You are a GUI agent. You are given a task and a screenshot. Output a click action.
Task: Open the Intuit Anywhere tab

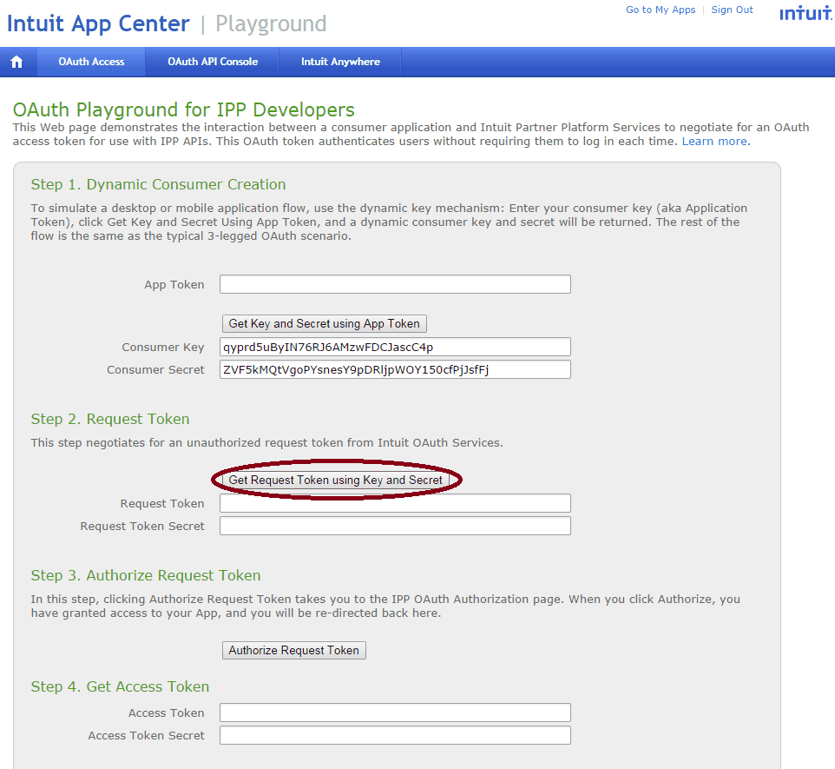tap(340, 62)
